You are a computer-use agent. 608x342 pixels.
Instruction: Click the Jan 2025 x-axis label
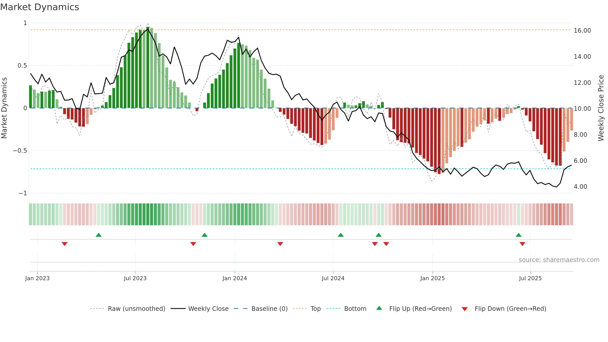[433, 278]
